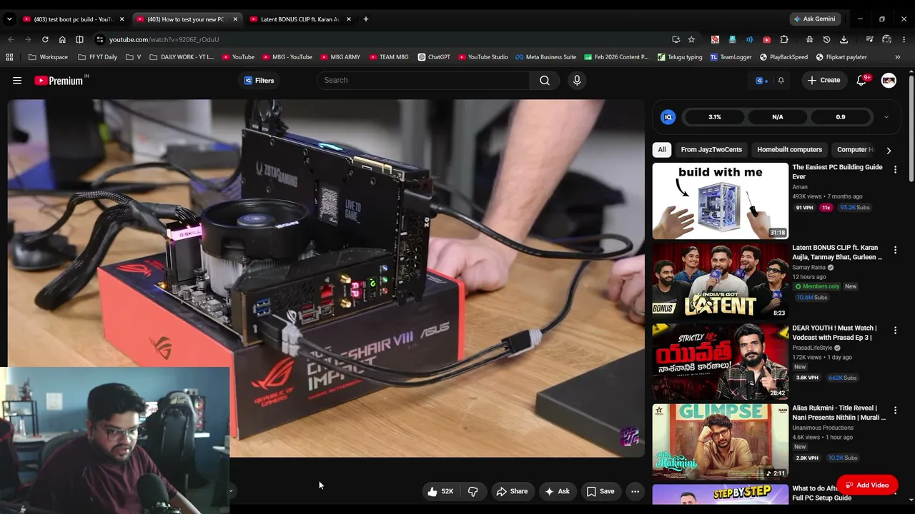Click the red Add Video button
This screenshot has width=915, height=514.
[867, 485]
